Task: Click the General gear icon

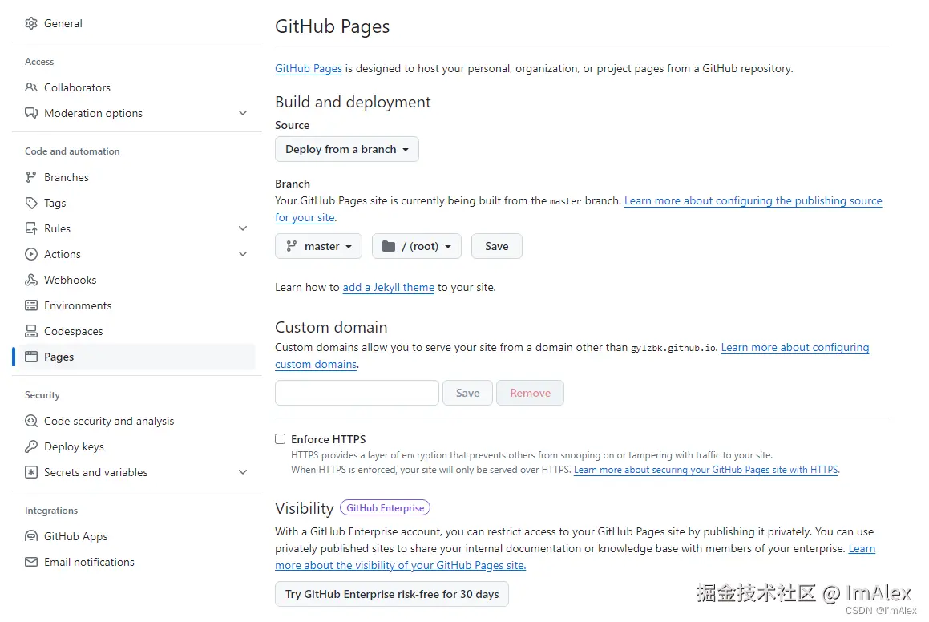Action: click(31, 23)
